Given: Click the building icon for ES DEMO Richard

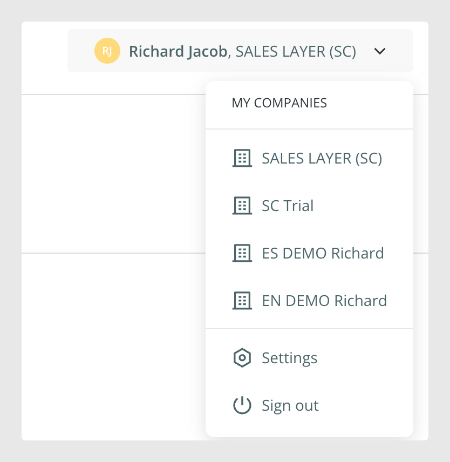Looking at the screenshot, I should click(x=242, y=253).
